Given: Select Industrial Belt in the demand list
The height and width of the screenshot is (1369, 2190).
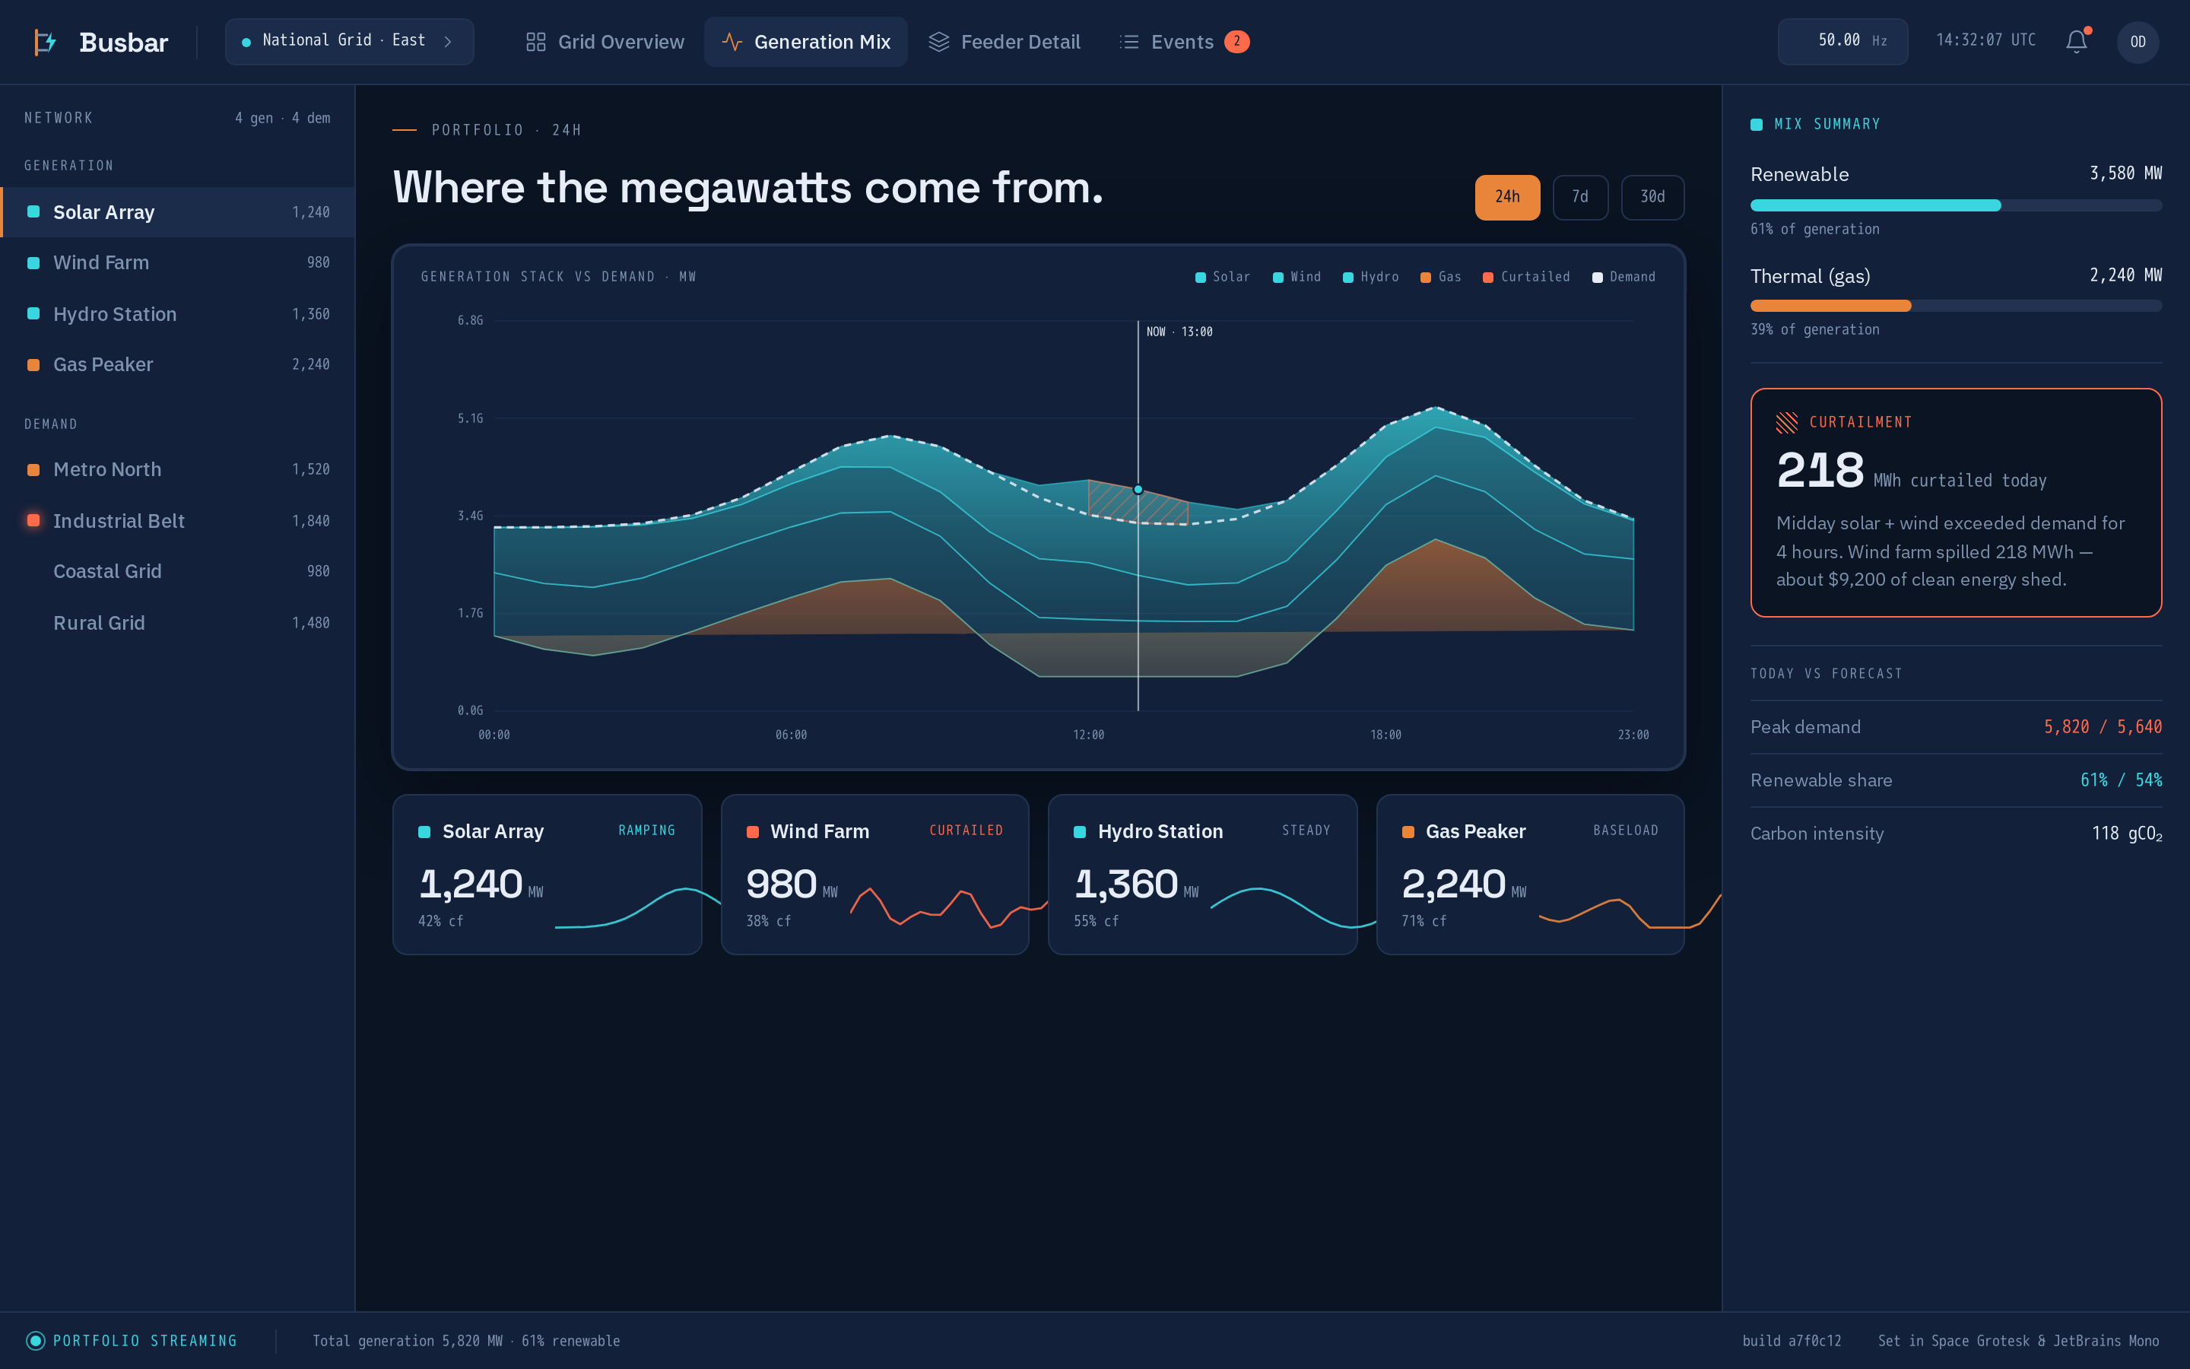Looking at the screenshot, I should (x=177, y=521).
